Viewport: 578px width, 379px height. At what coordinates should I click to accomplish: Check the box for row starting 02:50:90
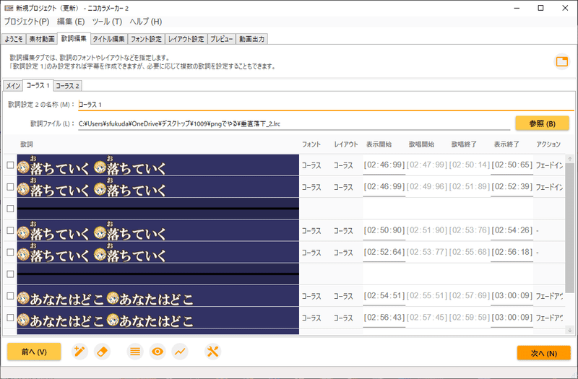point(10,230)
